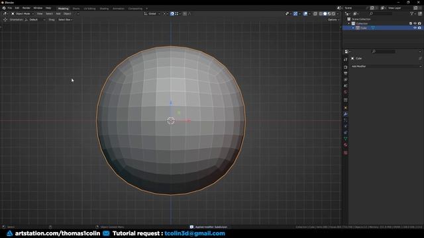The width and height of the screenshot is (424, 238).
Task: Open the viewport Add menu
Action: [58, 13]
